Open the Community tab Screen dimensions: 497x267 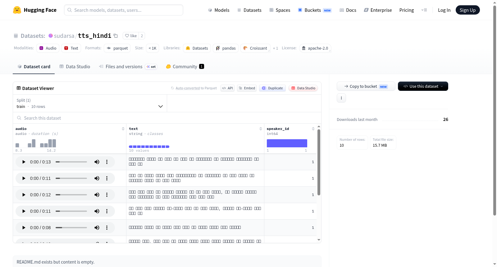click(x=185, y=67)
